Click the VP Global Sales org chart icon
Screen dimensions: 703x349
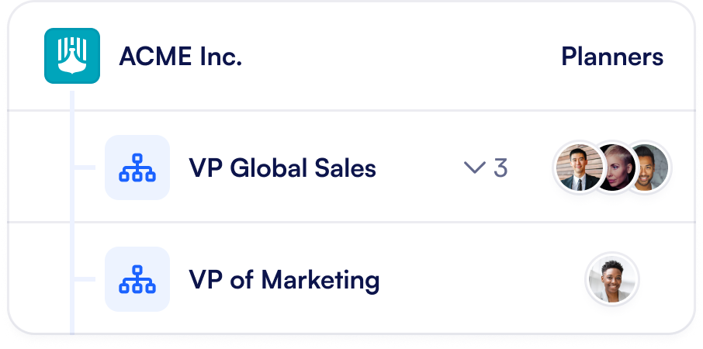click(x=137, y=168)
